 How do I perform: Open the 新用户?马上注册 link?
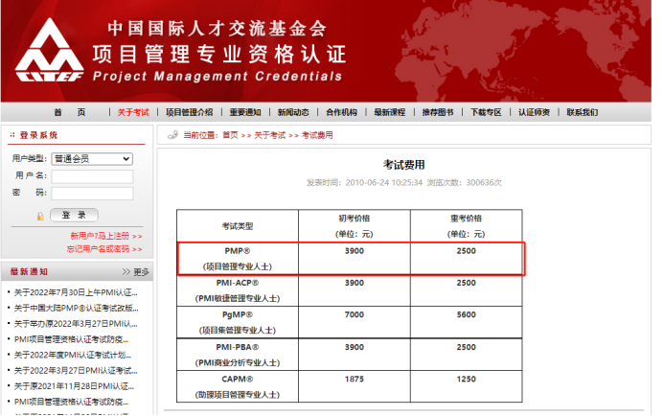coord(105,235)
